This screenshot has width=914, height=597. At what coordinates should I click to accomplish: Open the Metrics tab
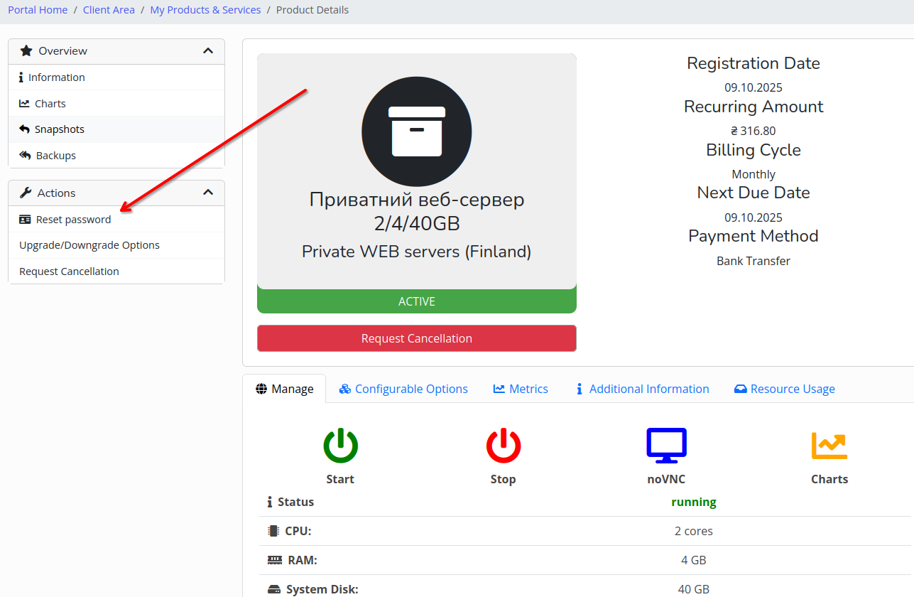(x=521, y=389)
